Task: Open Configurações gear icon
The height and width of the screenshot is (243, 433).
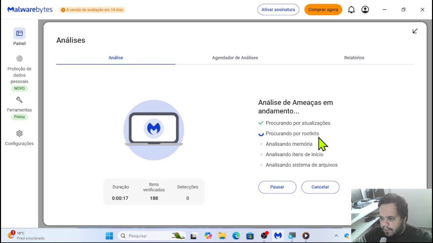Action: click(x=19, y=133)
